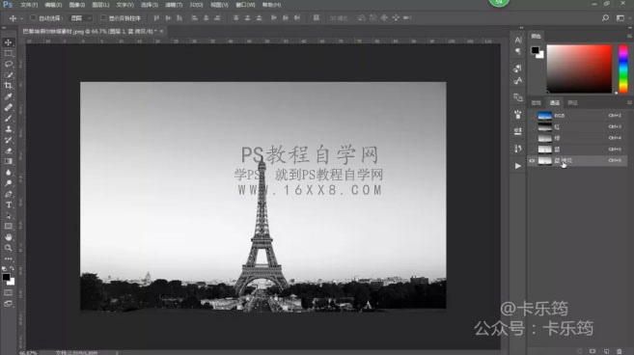Click the foreground color swatch in Color panel
The width and height of the screenshot is (634, 355).
pyautogui.click(x=535, y=50)
